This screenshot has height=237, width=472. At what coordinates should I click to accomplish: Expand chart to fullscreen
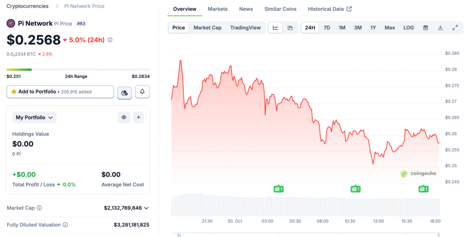click(x=455, y=28)
